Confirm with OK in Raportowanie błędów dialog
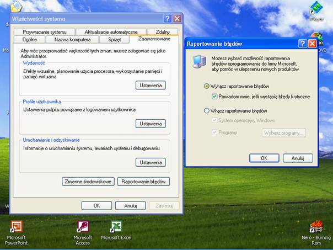 (264, 158)
